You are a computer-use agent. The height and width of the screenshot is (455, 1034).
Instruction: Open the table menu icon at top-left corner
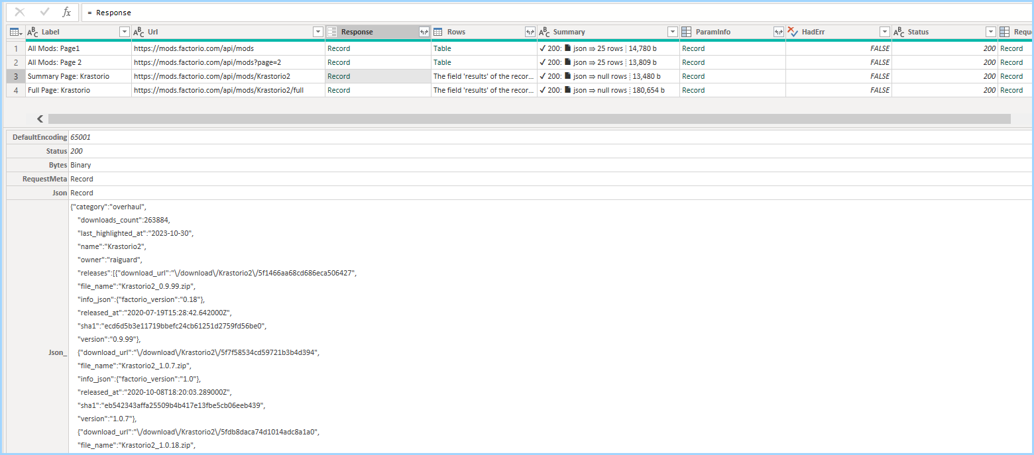point(15,32)
